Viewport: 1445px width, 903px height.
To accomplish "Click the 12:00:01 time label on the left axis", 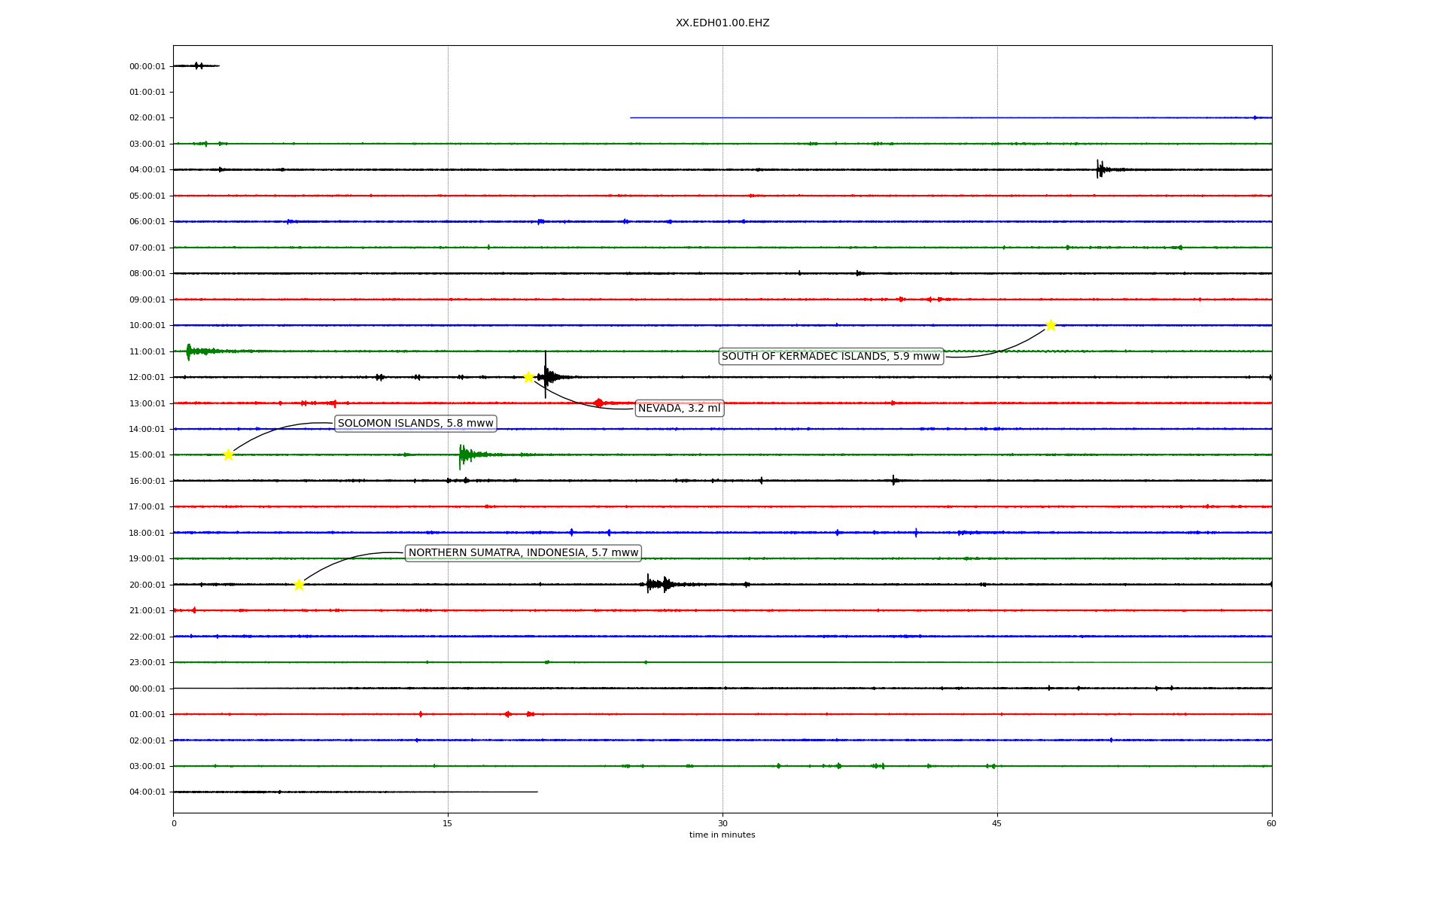I will click(147, 378).
